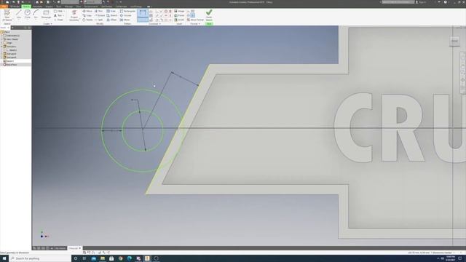Toggle Construction line format
The width and height of the screenshot is (466, 262).
[x=188, y=12]
